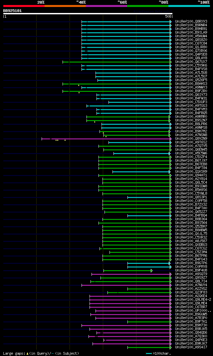This screenshot has height=356, width=213.
Task: Open hit UniRef100_Q8RXV3
Action: point(191,22)
